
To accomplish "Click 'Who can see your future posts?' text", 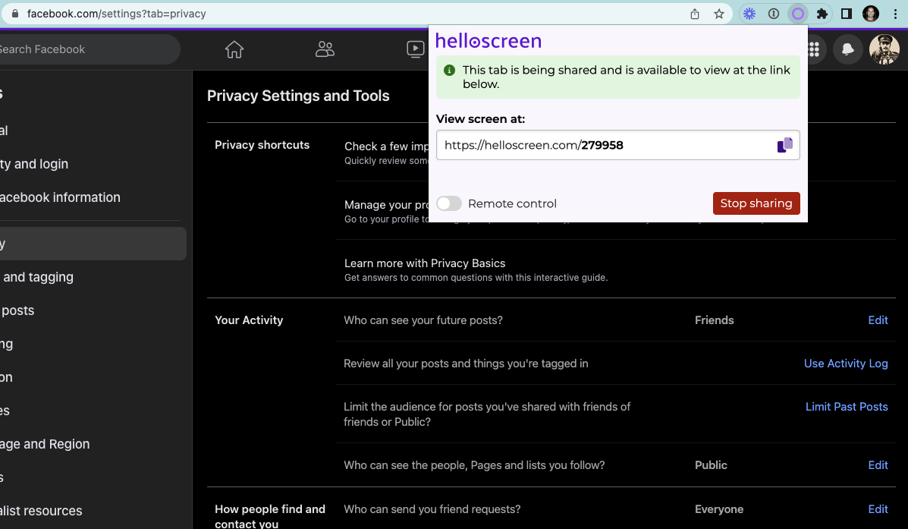I will coord(423,320).
